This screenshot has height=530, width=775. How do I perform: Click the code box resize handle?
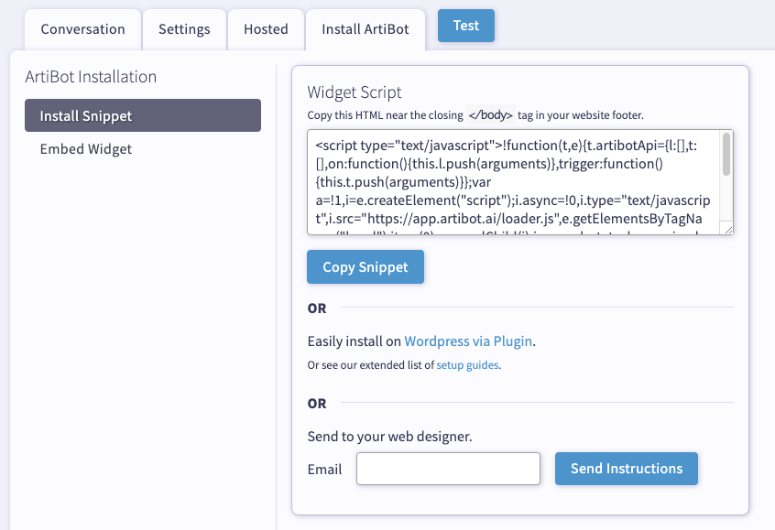728,230
